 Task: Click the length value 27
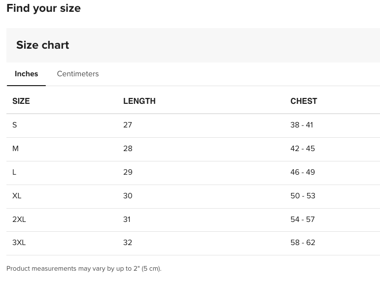tap(128, 125)
